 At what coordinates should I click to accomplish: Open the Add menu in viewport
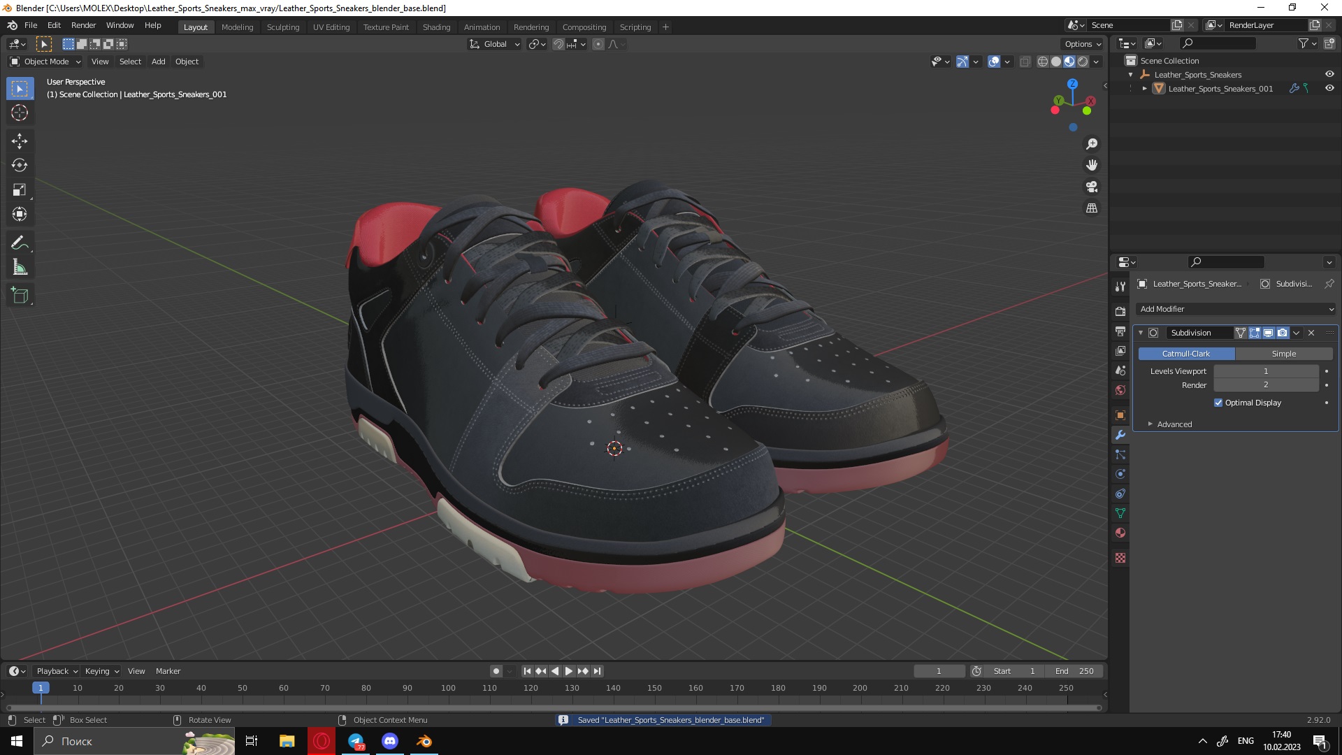[x=159, y=62]
